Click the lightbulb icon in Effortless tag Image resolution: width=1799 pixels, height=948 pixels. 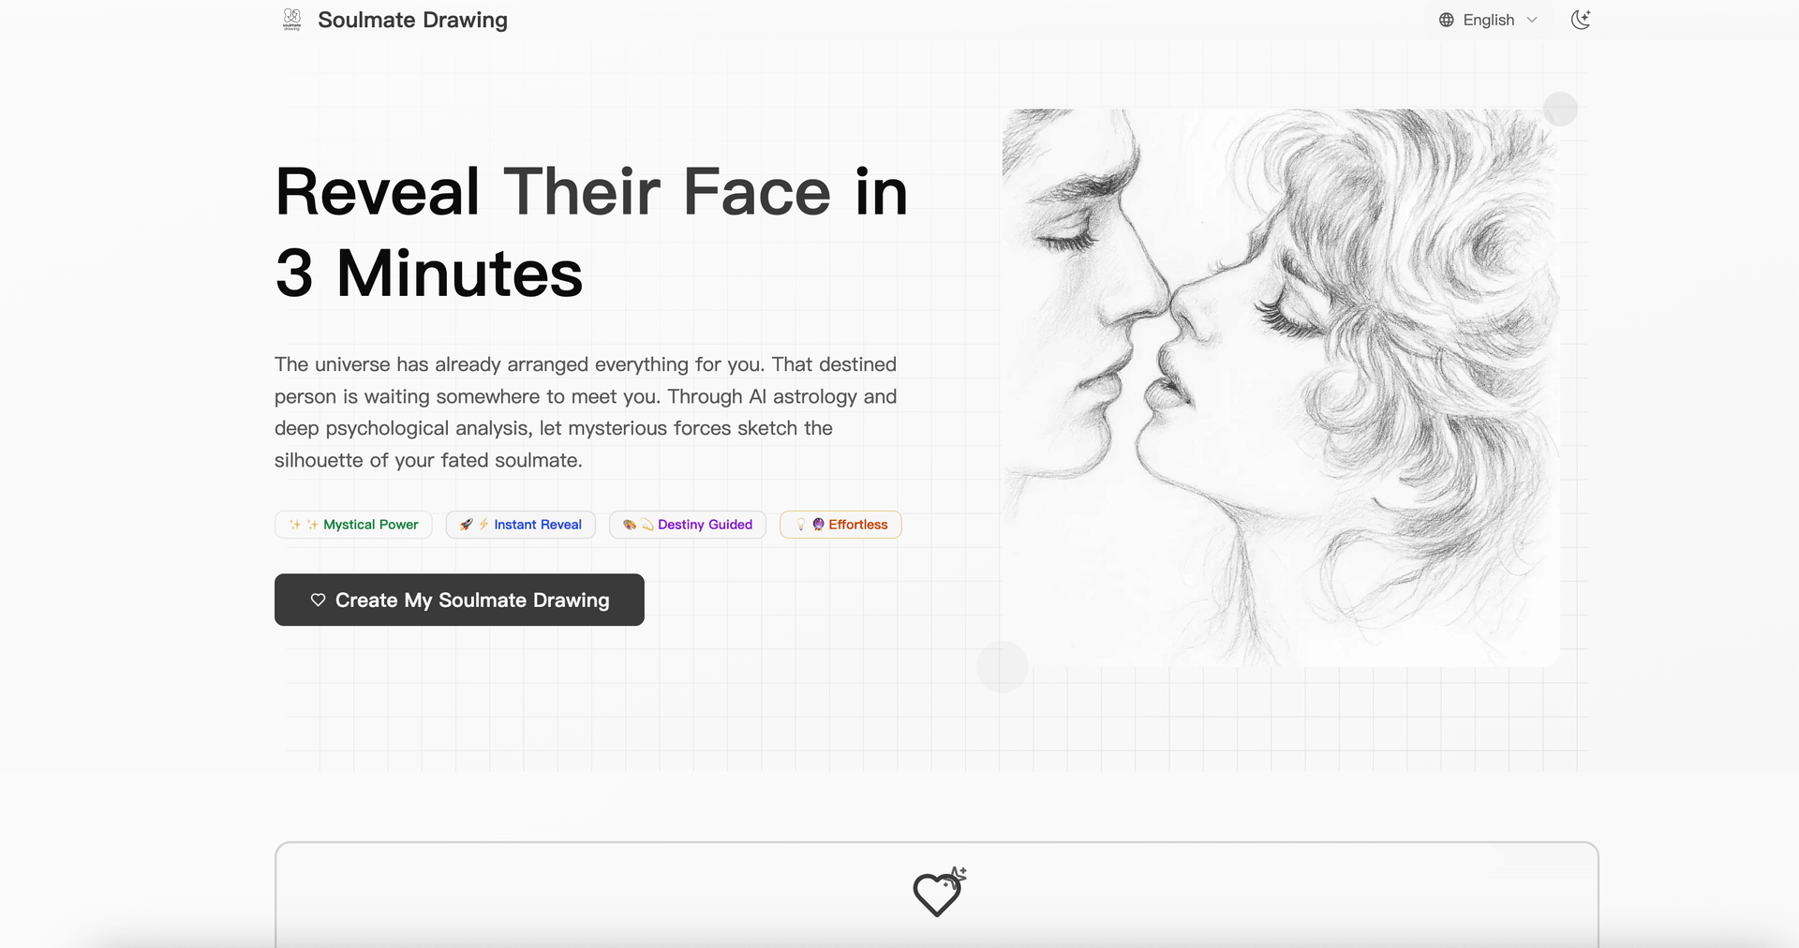click(800, 525)
